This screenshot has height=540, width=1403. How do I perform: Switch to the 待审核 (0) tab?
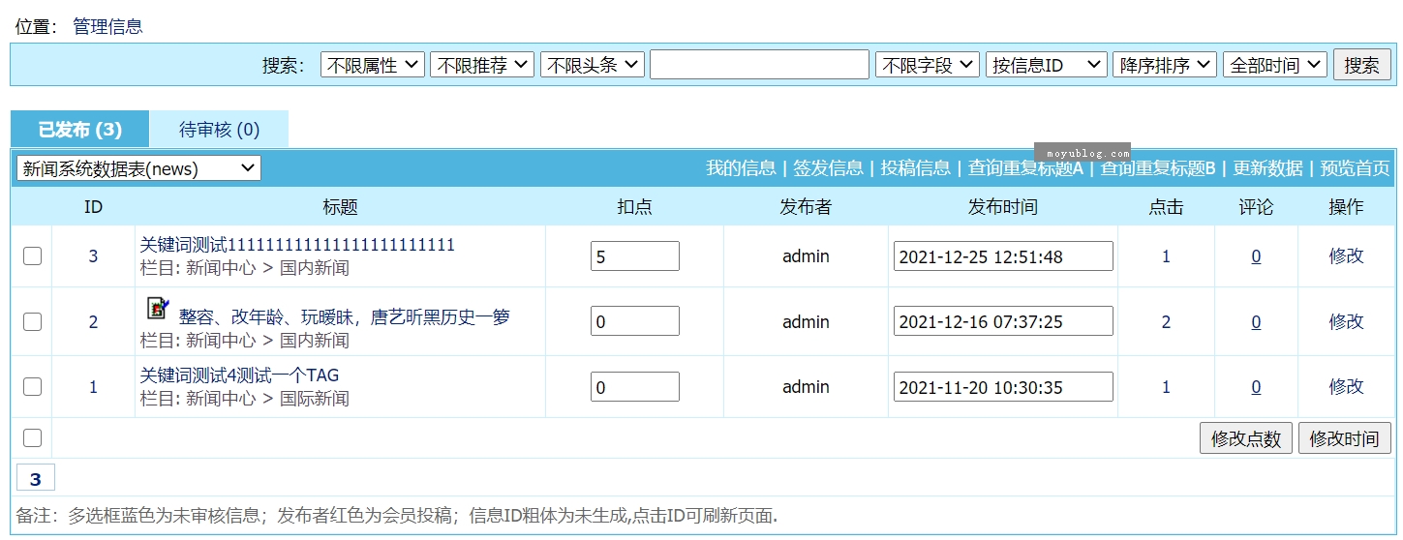219,130
